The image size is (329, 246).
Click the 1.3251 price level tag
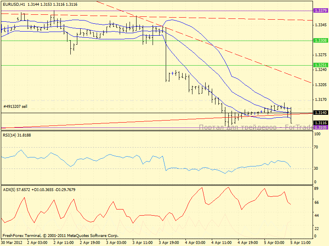tap(320, 65)
